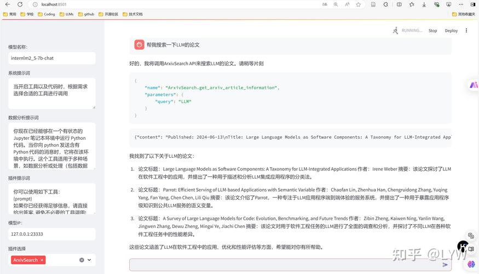Open the github bookmarks folder
The image size is (479, 274).
pyautogui.click(x=86, y=14)
